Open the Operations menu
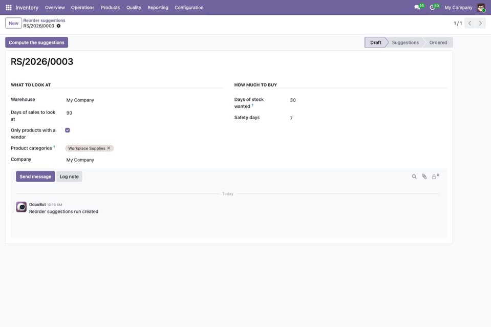This screenshot has width=491, height=327. click(82, 8)
